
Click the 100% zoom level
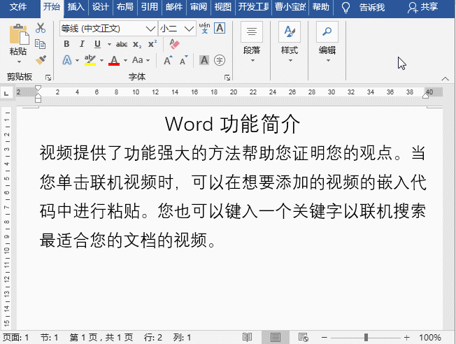click(x=430, y=337)
